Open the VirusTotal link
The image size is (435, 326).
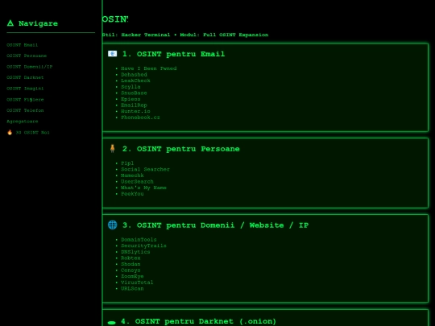(137, 283)
